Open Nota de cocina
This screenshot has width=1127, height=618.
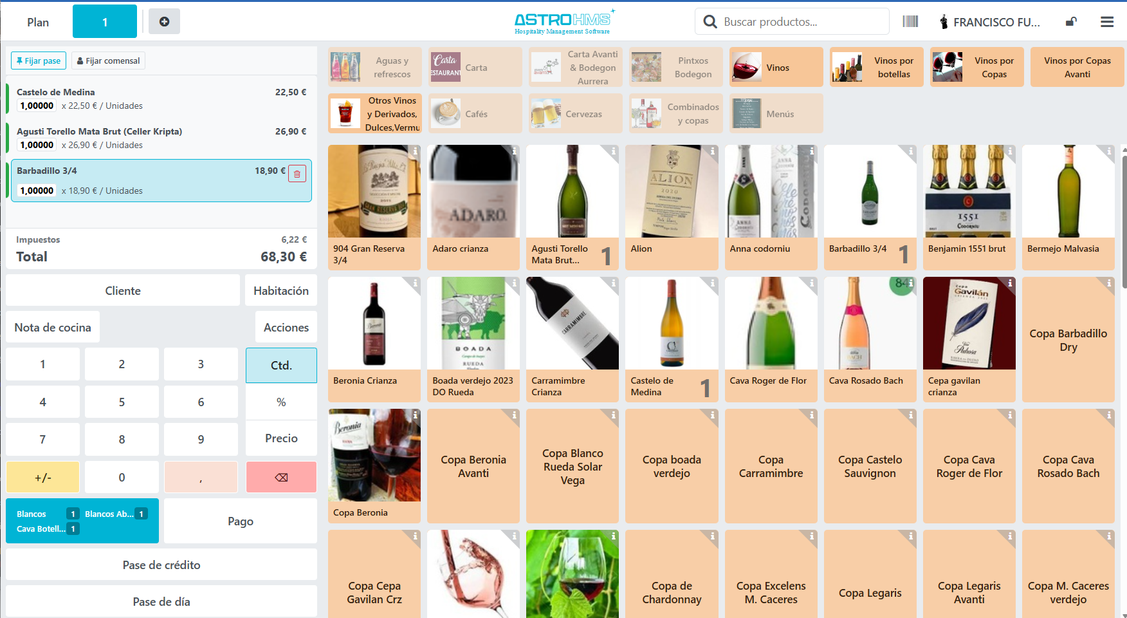click(53, 327)
